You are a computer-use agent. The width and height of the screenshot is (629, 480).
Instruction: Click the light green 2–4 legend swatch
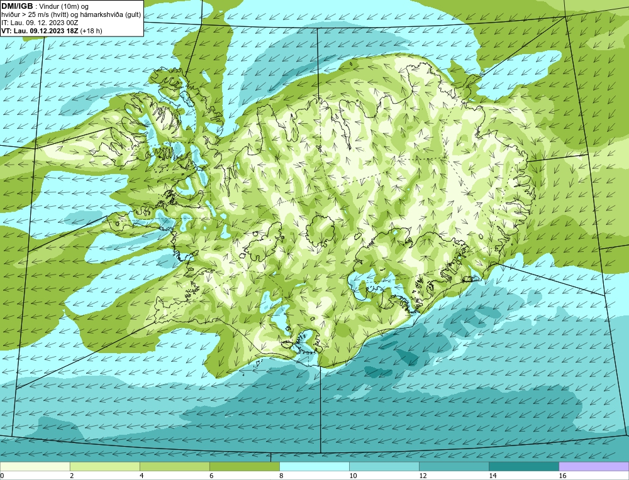pos(104,466)
